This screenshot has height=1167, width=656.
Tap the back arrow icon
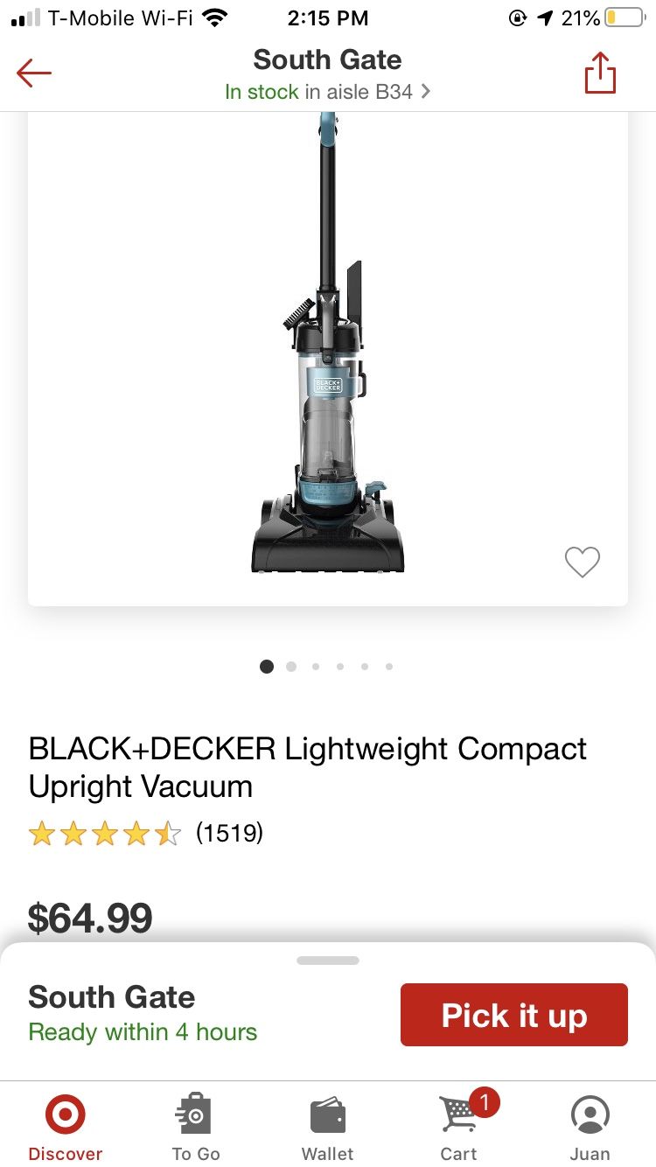click(34, 73)
